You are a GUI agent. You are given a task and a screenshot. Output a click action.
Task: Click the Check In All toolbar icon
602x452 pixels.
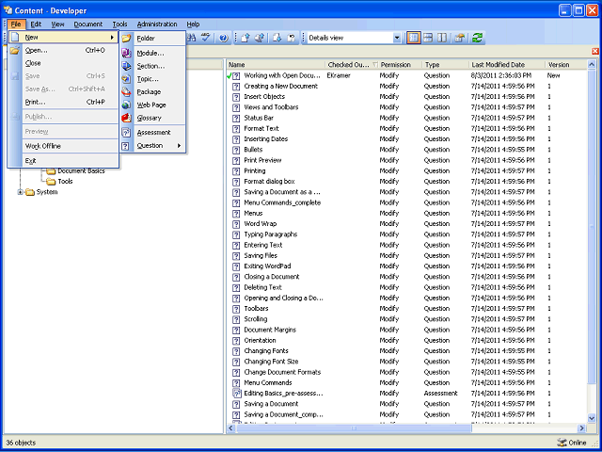point(260,38)
